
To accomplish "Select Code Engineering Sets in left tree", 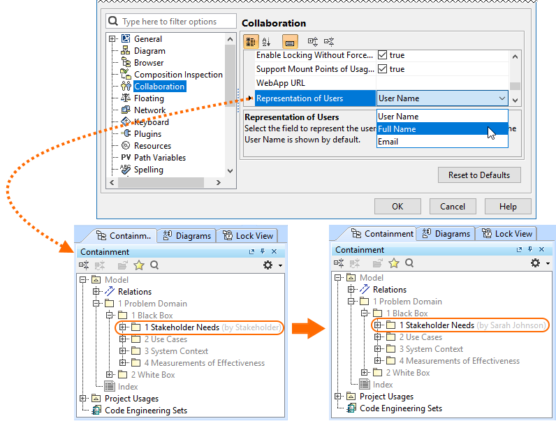I will click(x=146, y=411).
